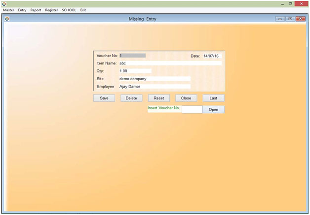Click the Item Name field containing abc

[169, 63]
